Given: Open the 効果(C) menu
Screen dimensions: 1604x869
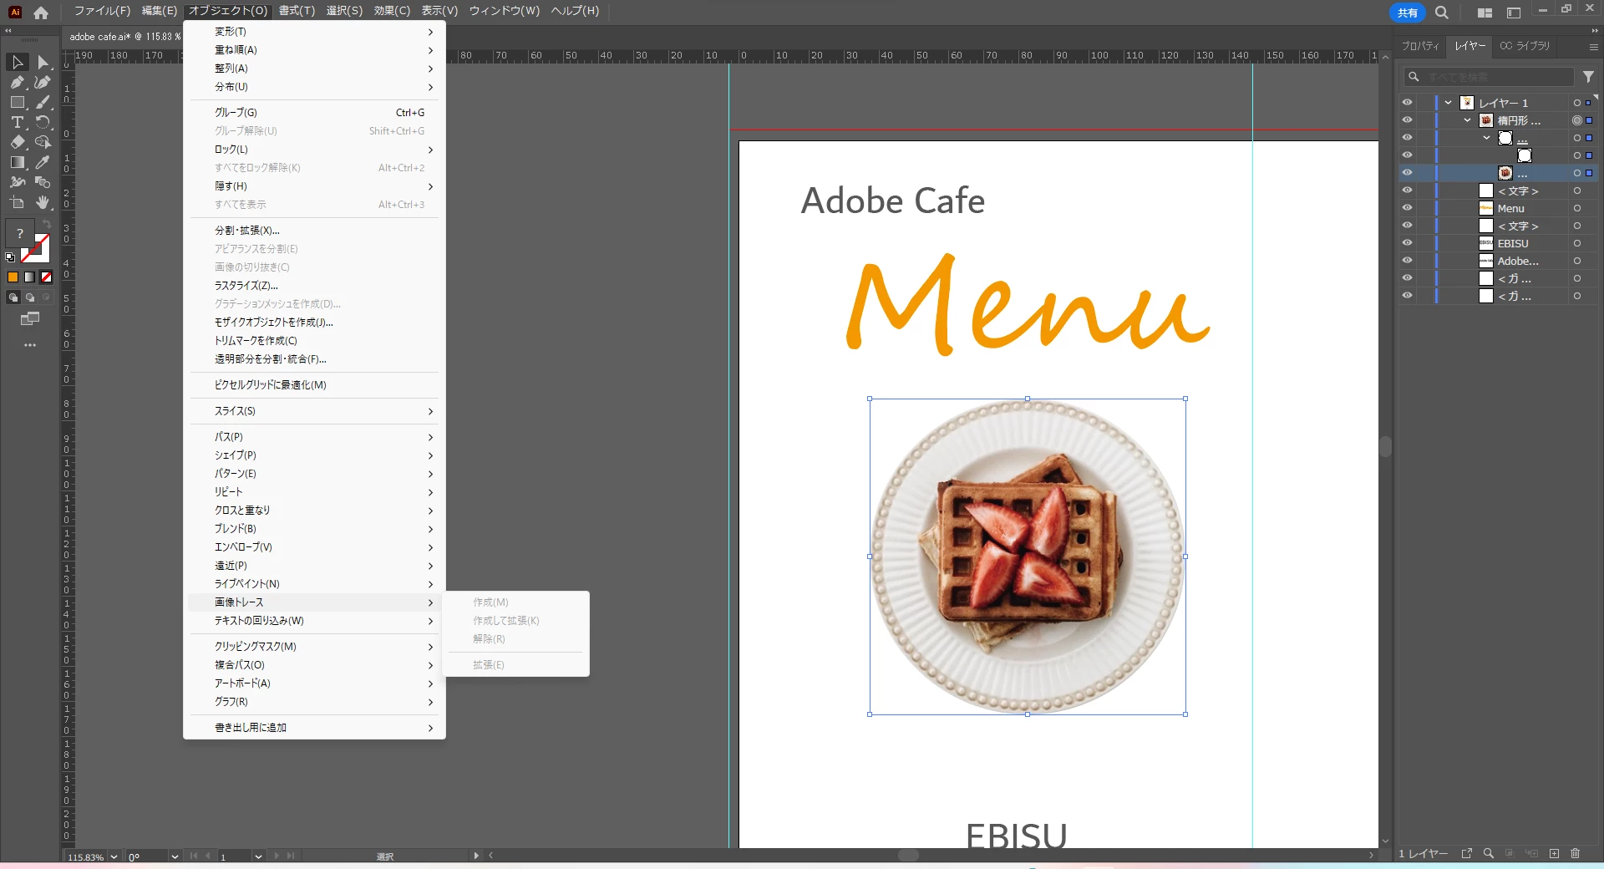Looking at the screenshot, I should click(392, 11).
